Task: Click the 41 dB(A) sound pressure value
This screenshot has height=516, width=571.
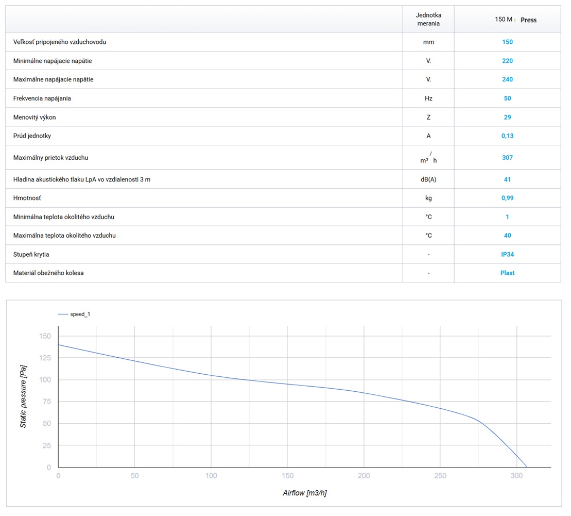Action: pyautogui.click(x=507, y=179)
